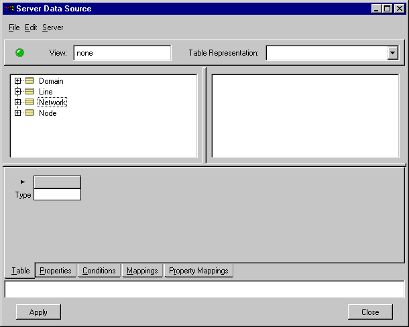Screen dimensions: 409x327
Task: Expand the Line tree node
Action: click(x=18, y=92)
